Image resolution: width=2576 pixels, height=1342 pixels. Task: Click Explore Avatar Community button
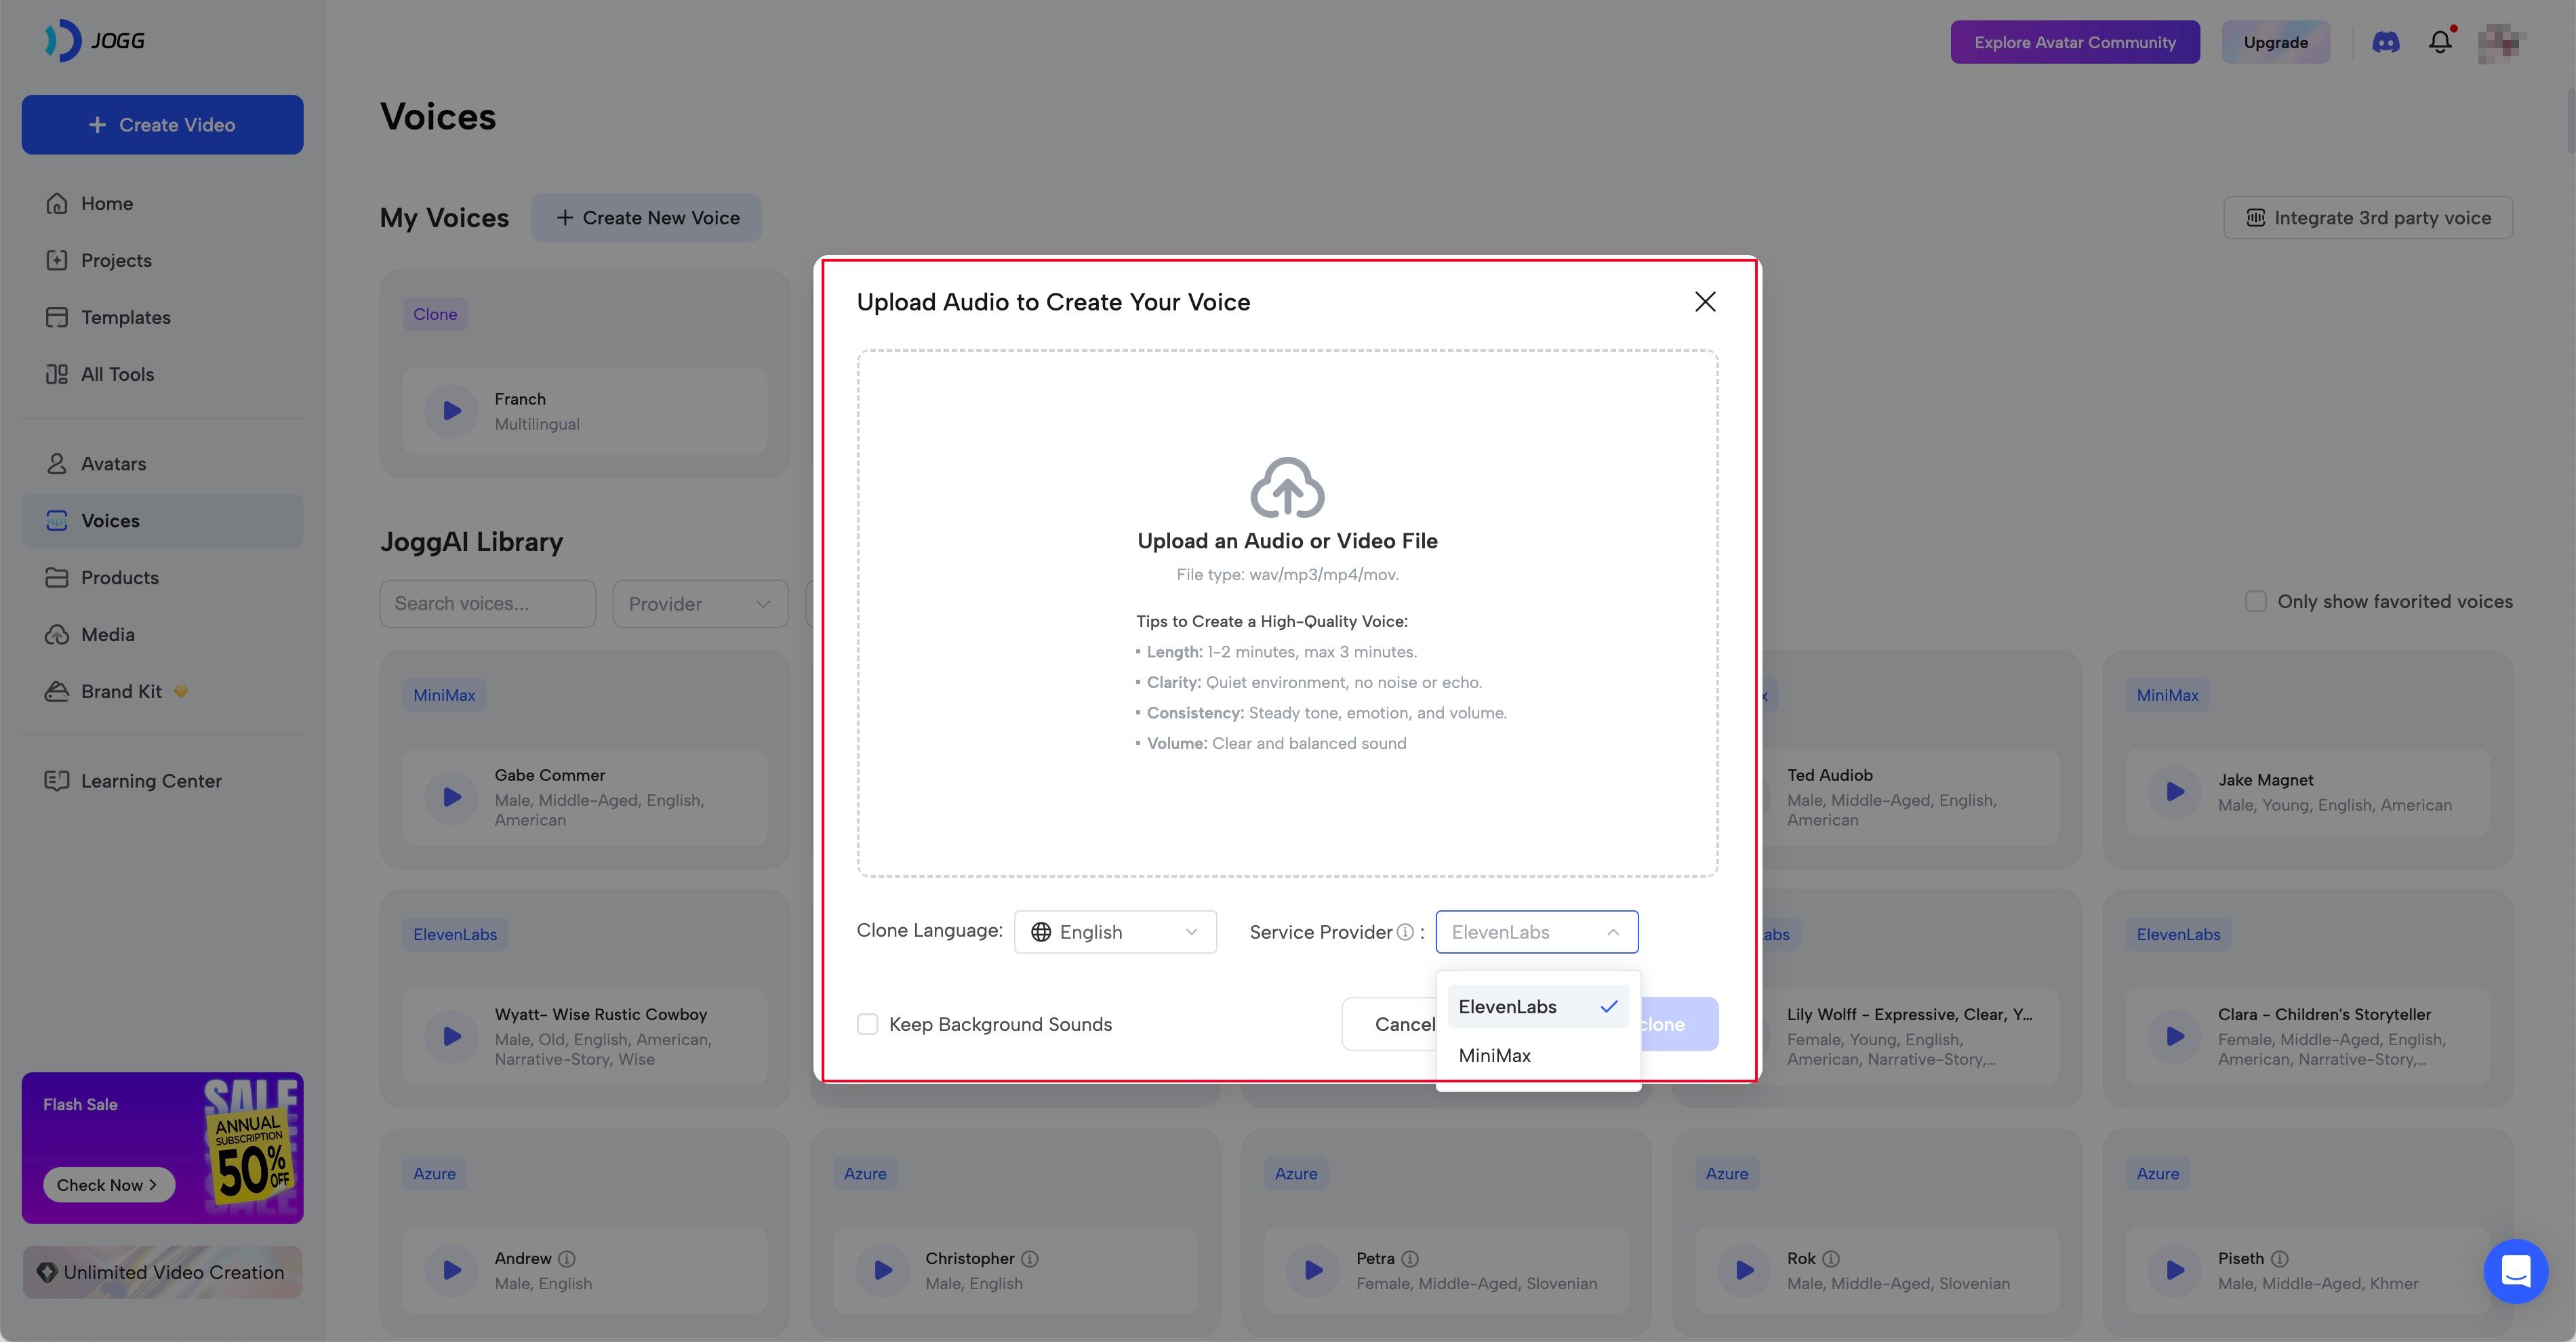(2074, 42)
